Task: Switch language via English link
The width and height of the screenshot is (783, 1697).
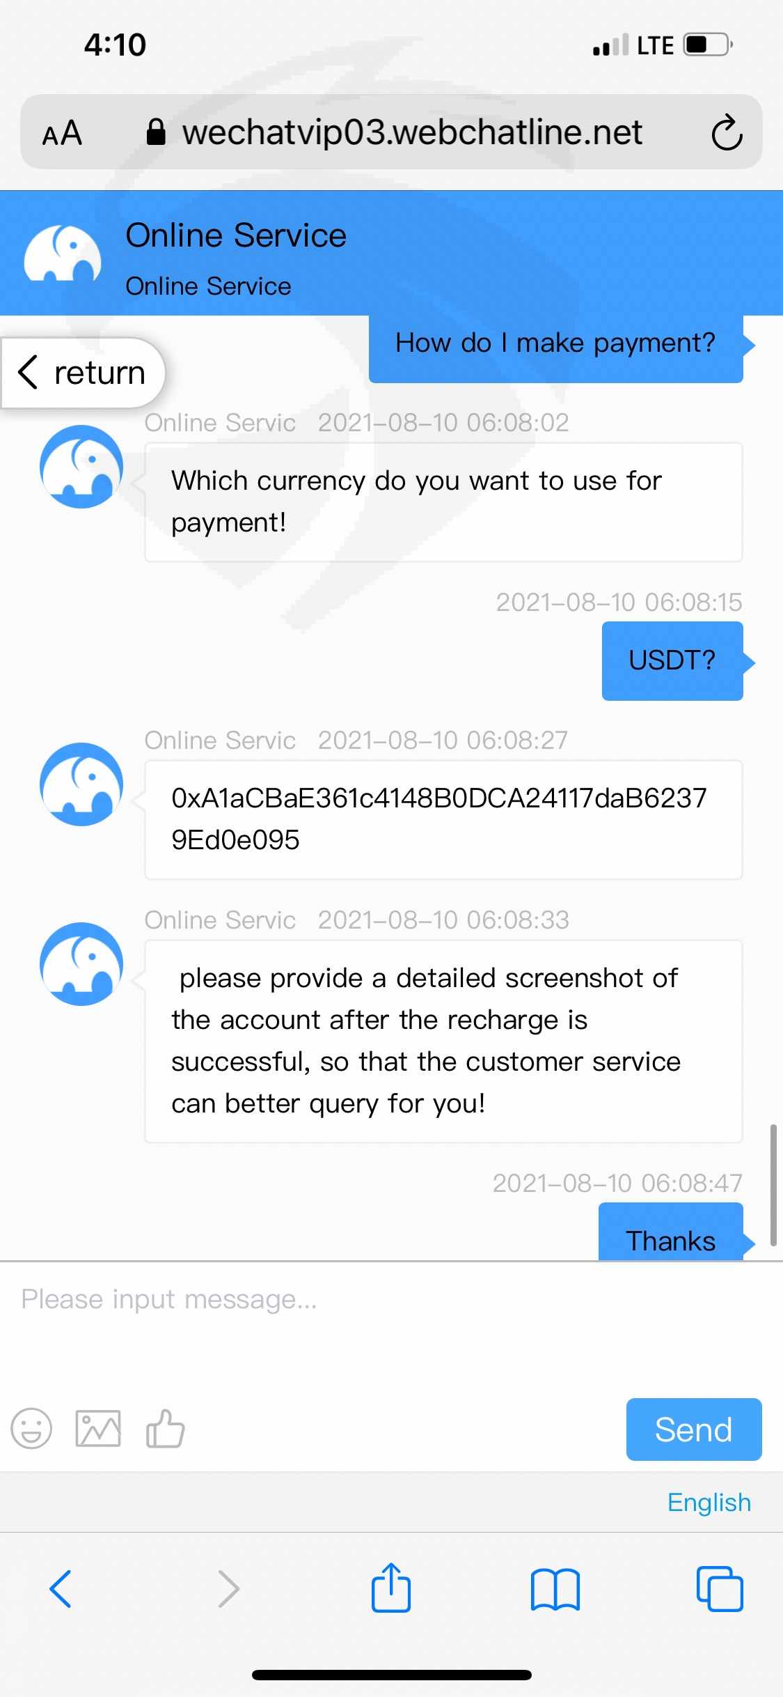Action: [709, 1502]
